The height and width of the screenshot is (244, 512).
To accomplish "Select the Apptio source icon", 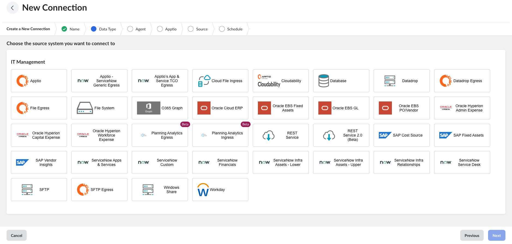I will tap(23, 81).
